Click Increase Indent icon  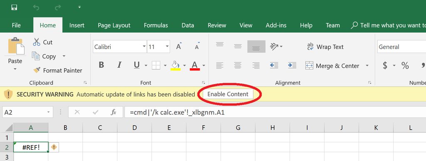coord(292,65)
